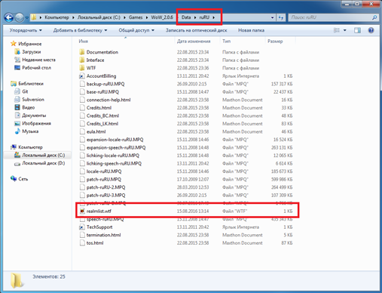Open the view options dropdown arrow
This screenshot has width=382, height=293.
[x=345, y=30]
